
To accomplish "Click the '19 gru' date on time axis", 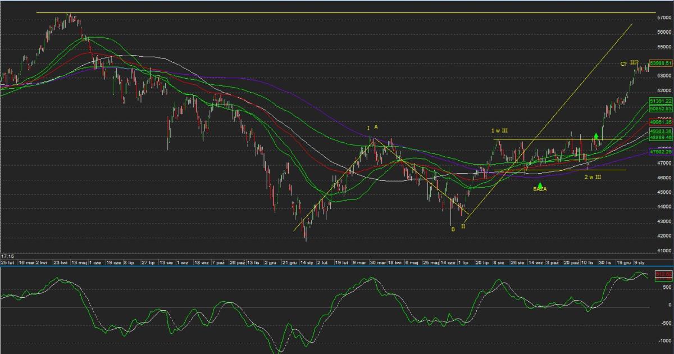I will (623, 262).
